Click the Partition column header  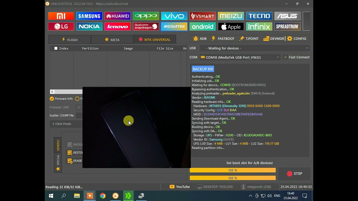point(90,48)
